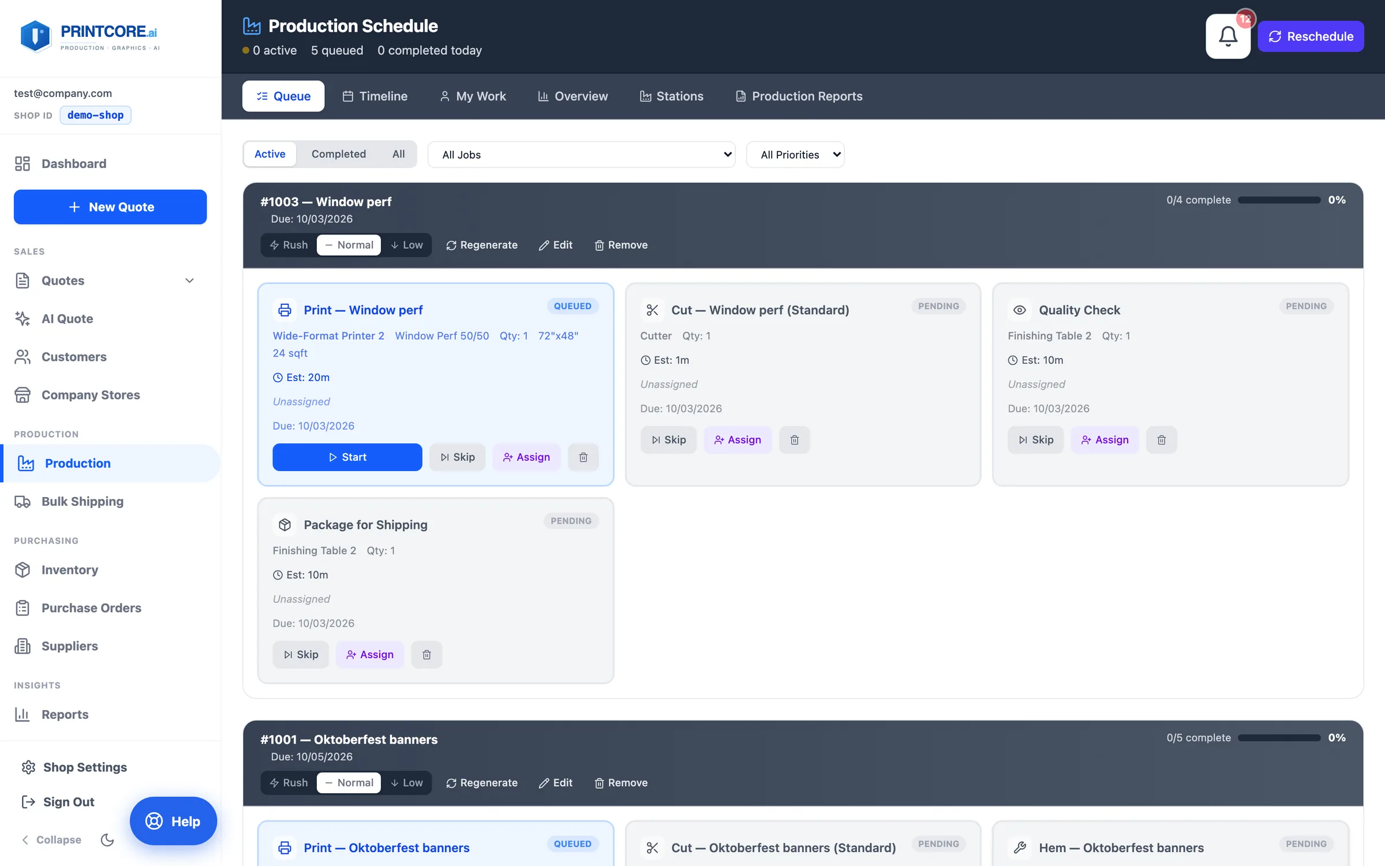This screenshot has width=1385, height=866.
Task: Click the demo-shop Shop ID badge
Action: click(95, 115)
